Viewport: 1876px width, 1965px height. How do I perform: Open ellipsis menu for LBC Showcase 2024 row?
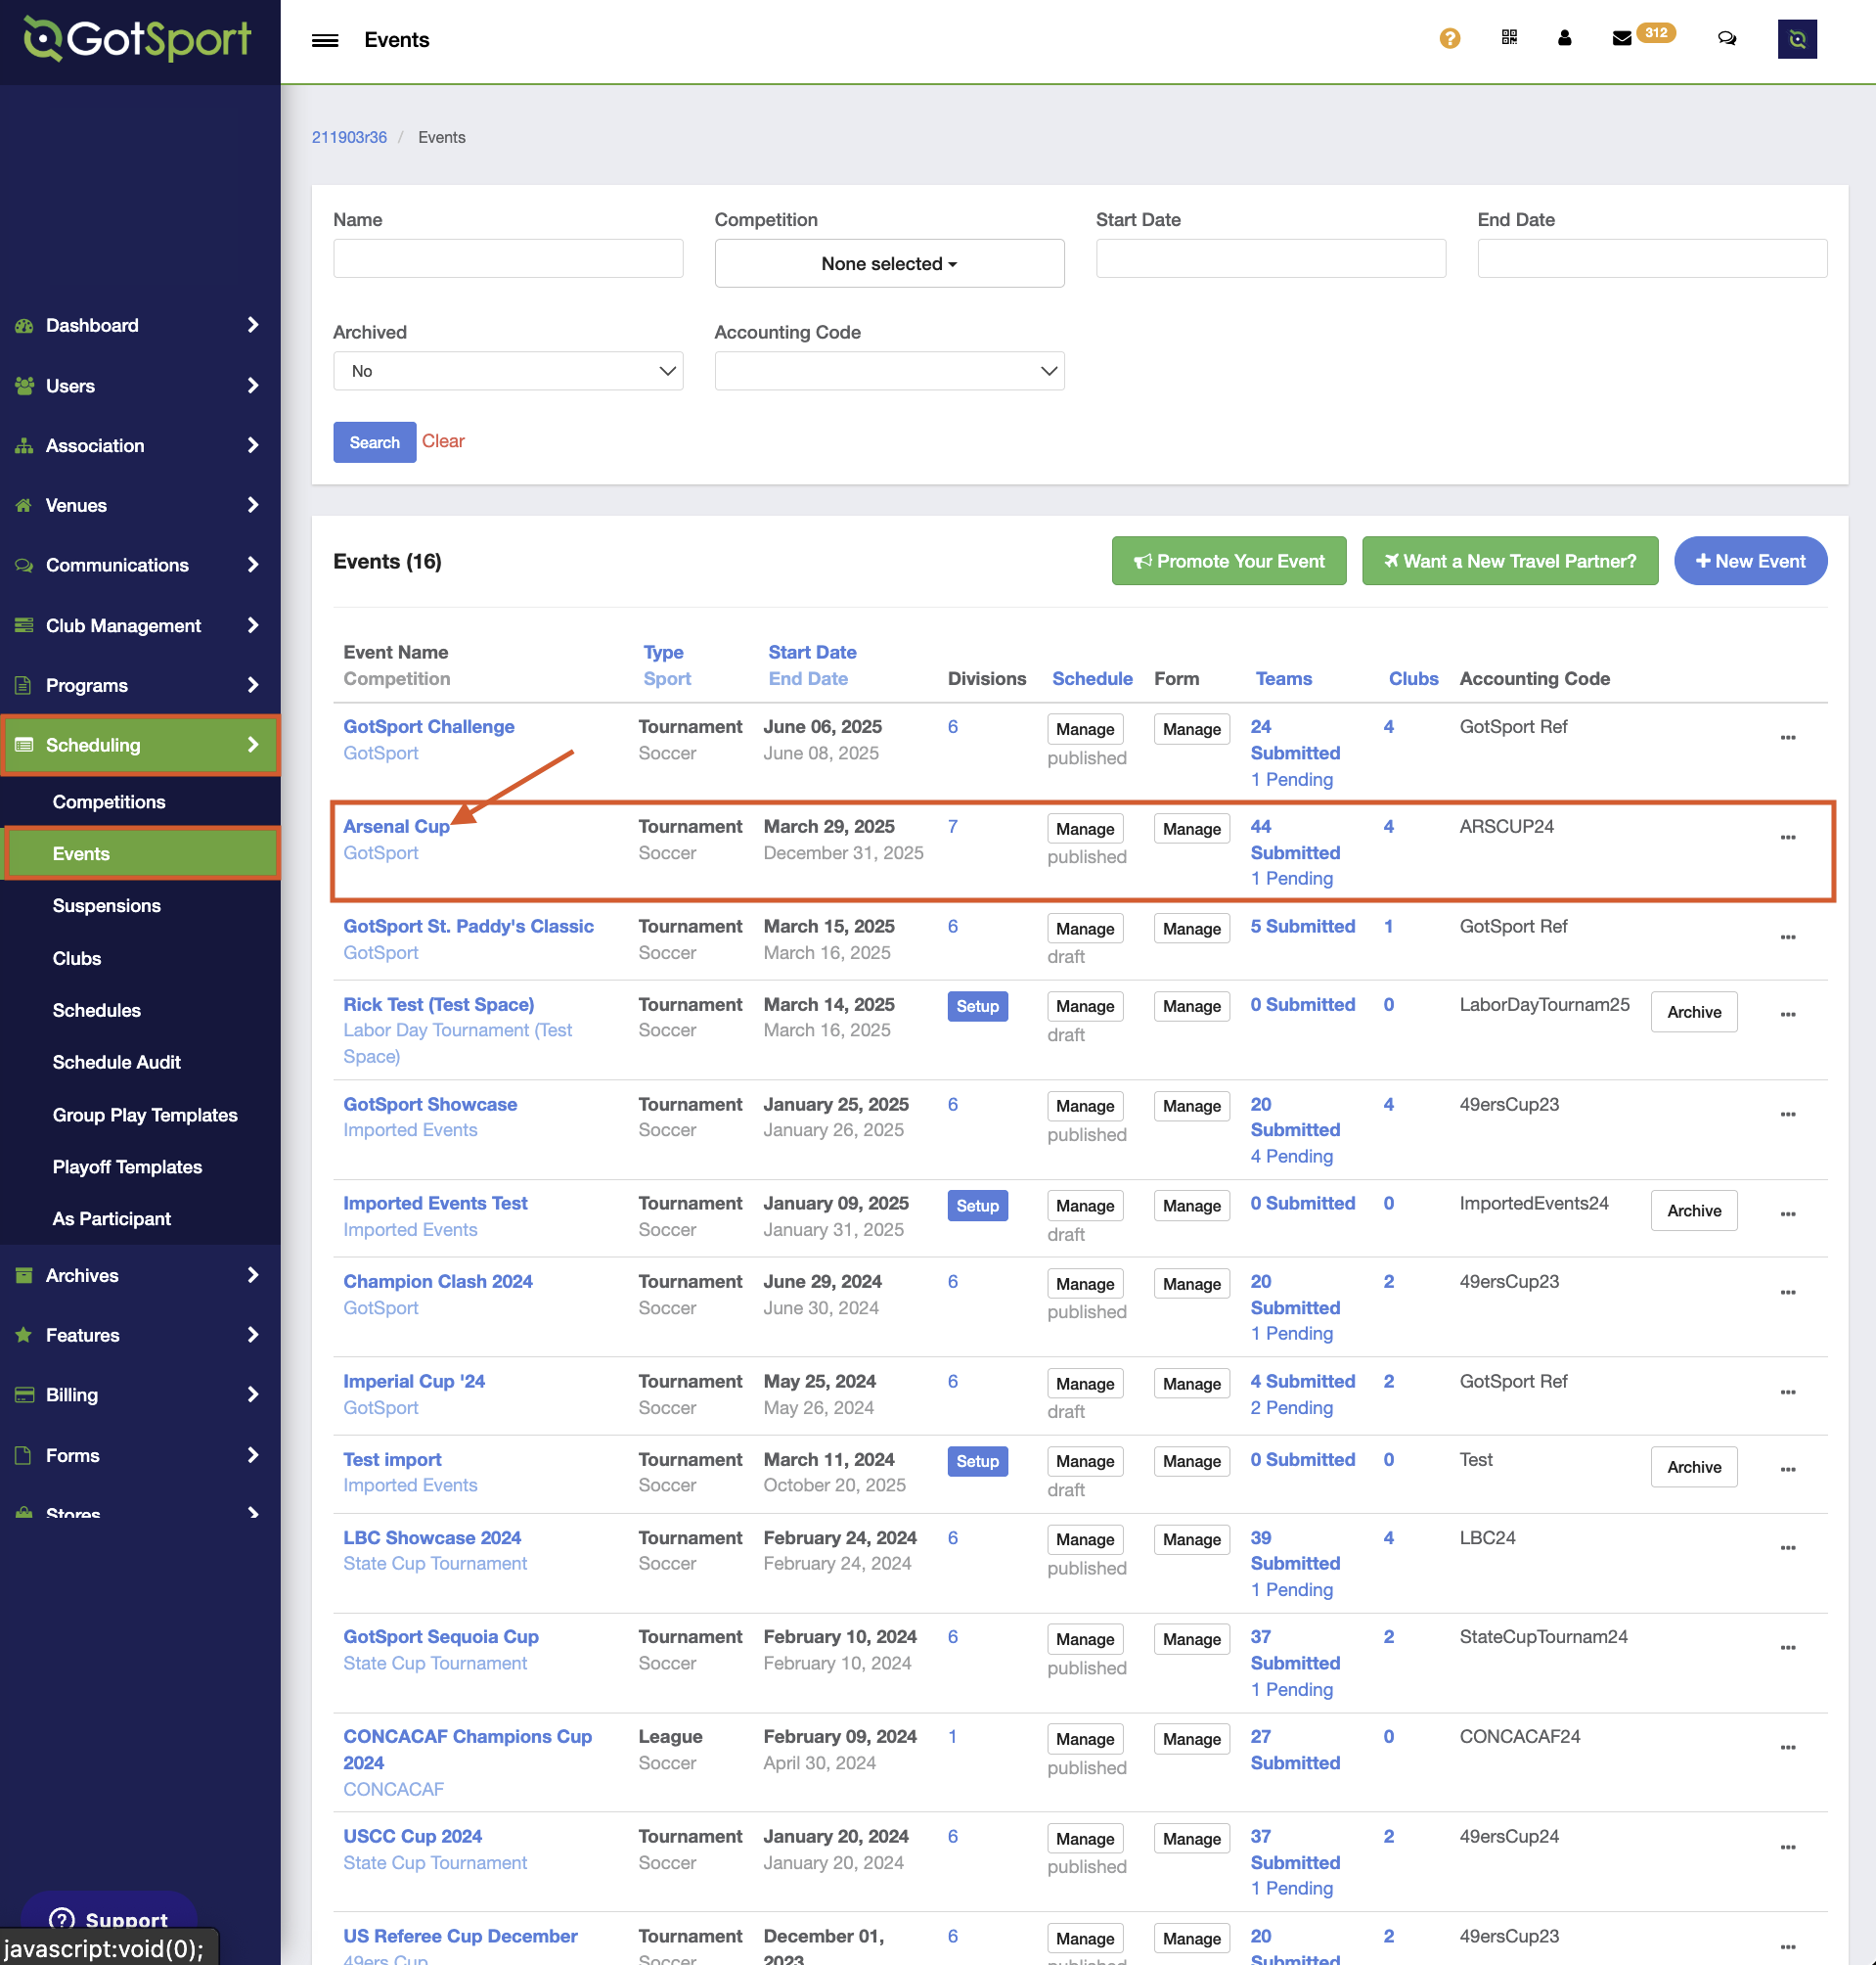click(x=1788, y=1549)
